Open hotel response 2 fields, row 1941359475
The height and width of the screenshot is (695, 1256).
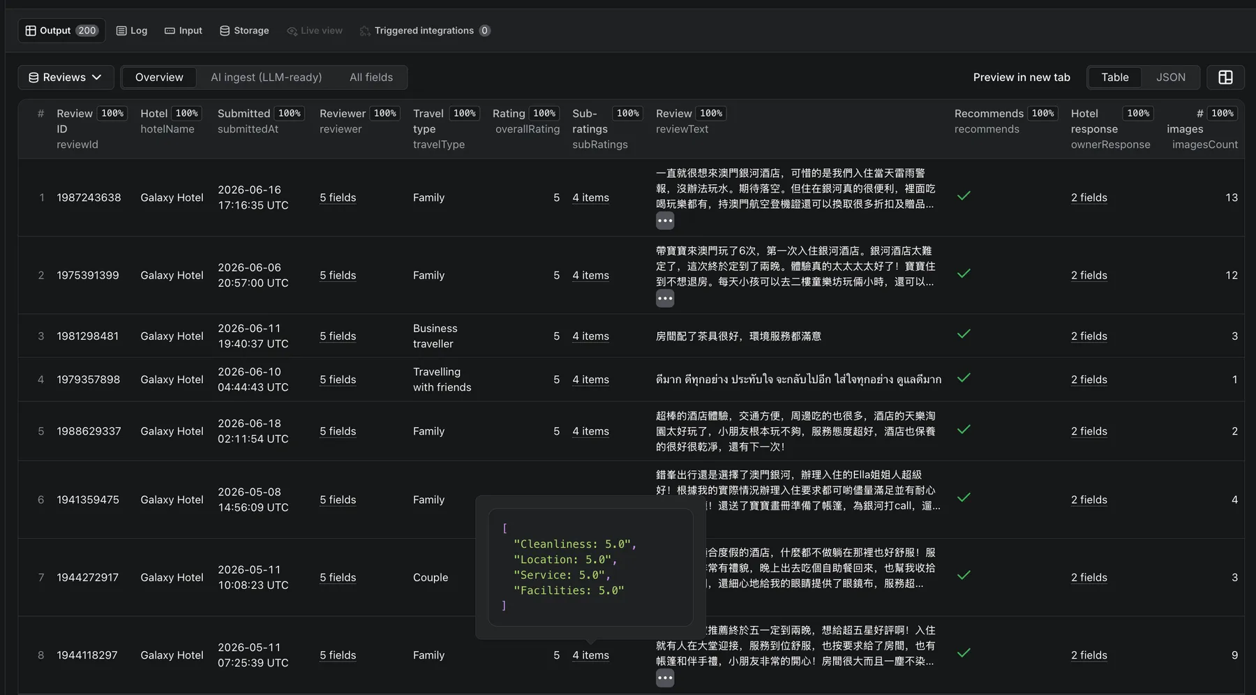[1089, 500]
